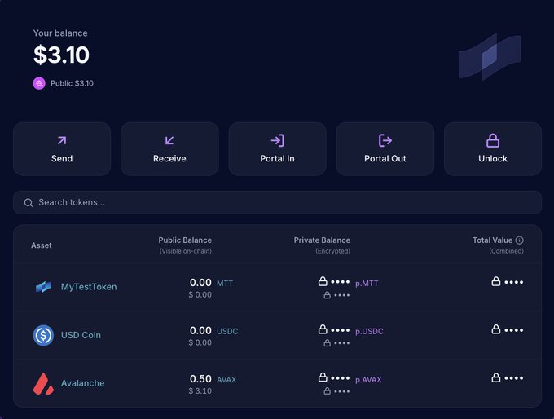Viewport: 554px width, 419px height.
Task: Click the purple Public balance network icon
Action: 39,83
